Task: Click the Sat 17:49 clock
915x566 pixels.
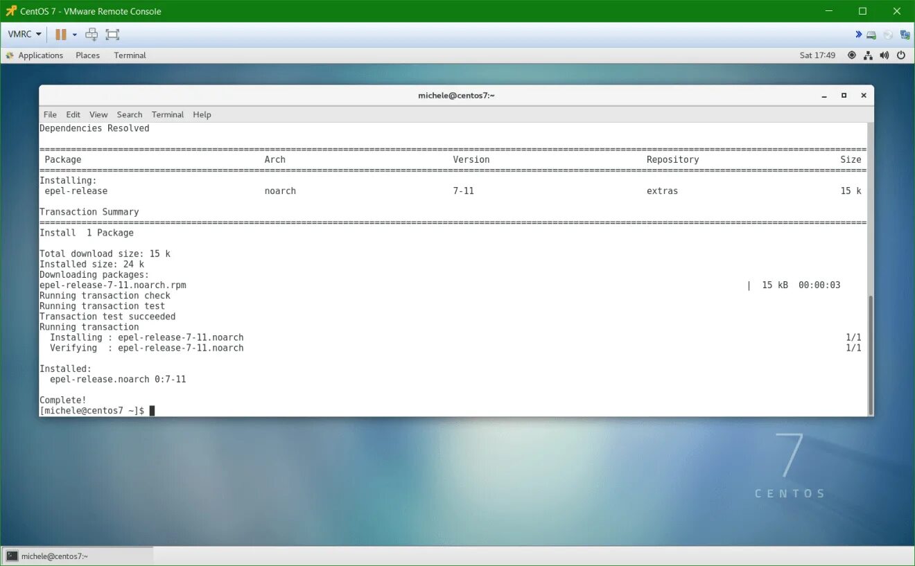Action: tap(817, 55)
